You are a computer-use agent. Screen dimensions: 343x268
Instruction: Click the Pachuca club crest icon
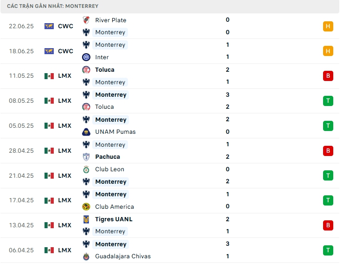[x=86, y=157]
